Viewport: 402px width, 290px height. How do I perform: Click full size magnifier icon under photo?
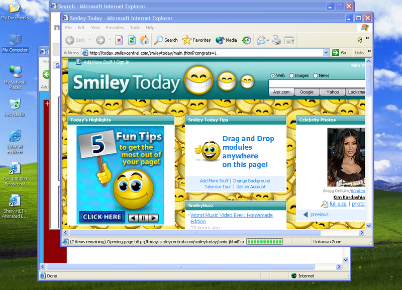click(324, 204)
